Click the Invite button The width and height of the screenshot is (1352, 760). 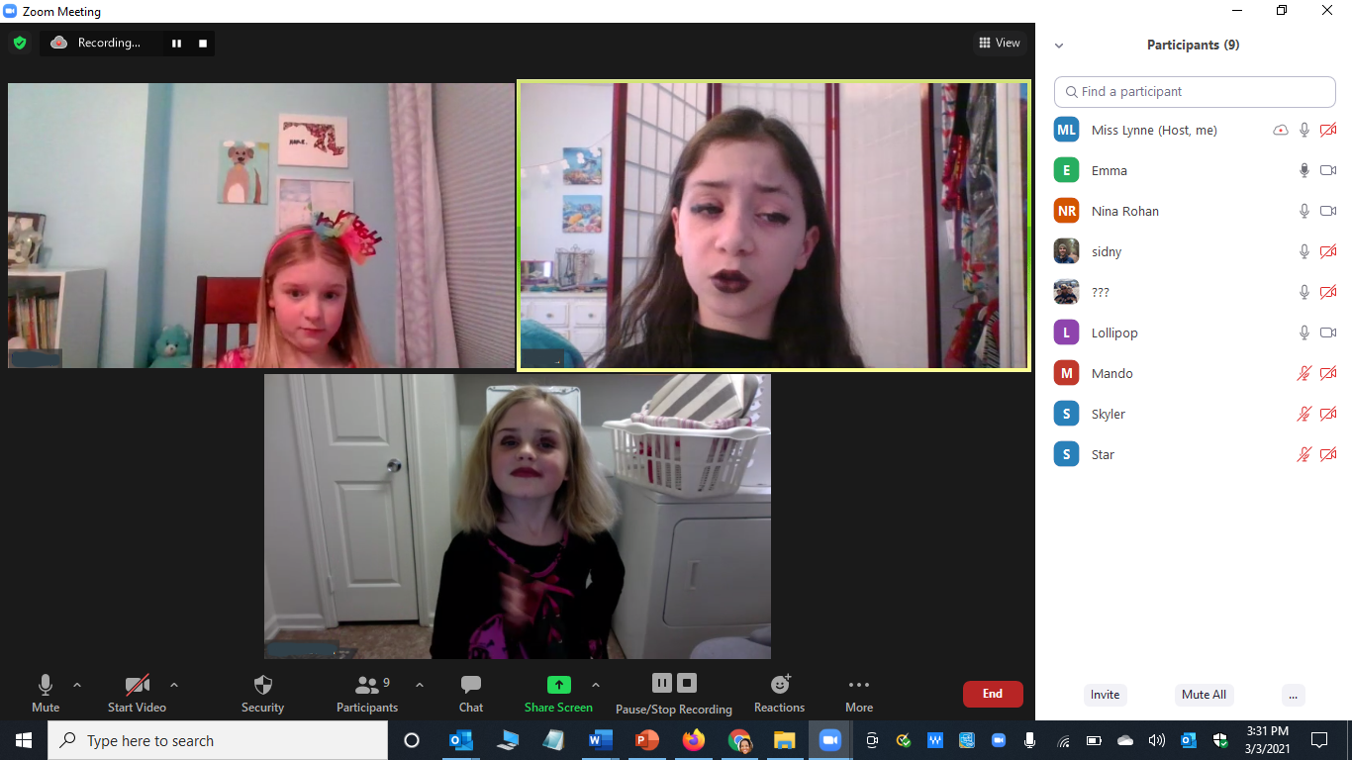(1106, 695)
